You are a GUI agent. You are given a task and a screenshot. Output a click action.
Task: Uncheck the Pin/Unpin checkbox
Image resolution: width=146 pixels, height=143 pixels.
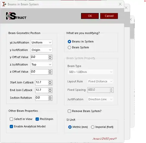(x=37, y=119)
